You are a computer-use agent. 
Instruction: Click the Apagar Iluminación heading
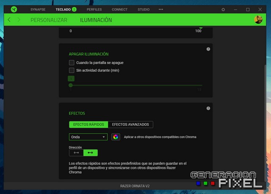(x=88, y=54)
